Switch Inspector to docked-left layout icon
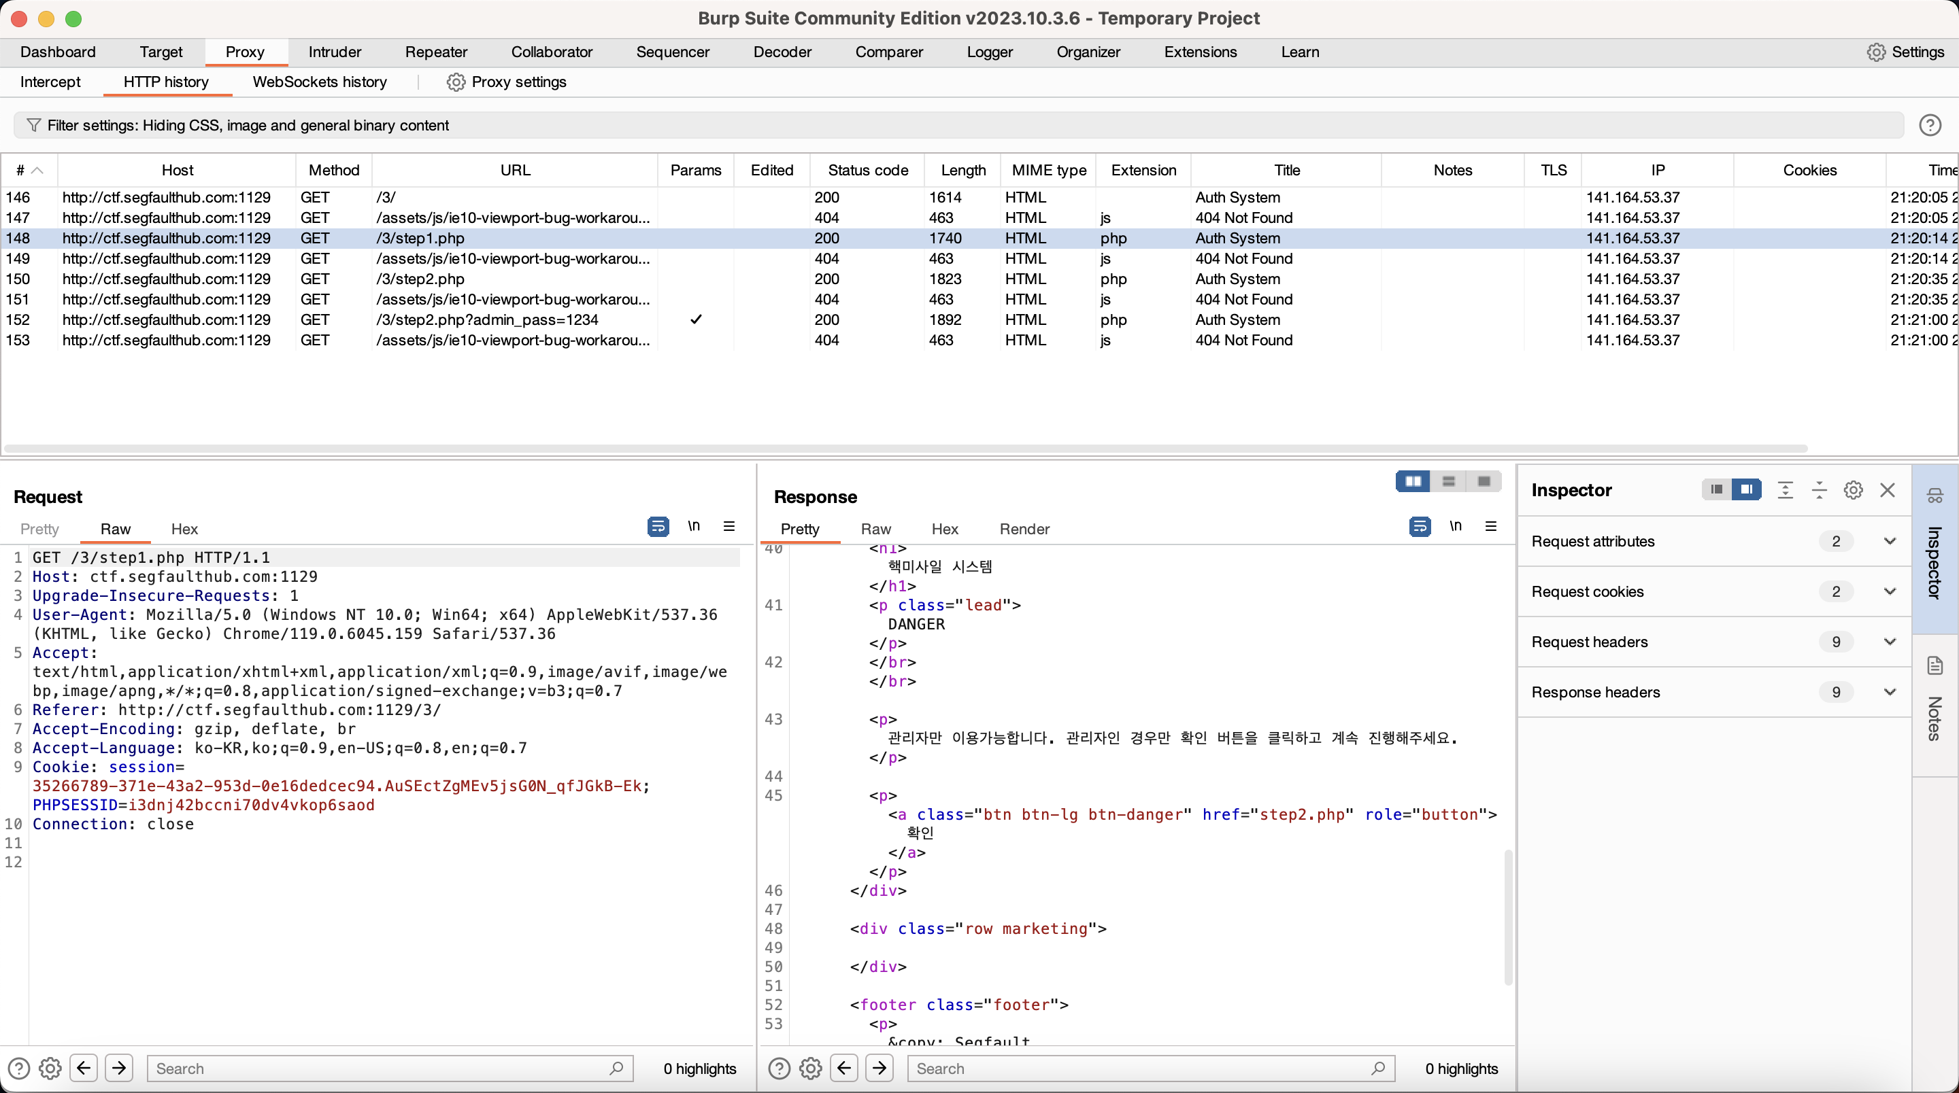The height and width of the screenshot is (1093, 1959). pyautogui.click(x=1715, y=489)
